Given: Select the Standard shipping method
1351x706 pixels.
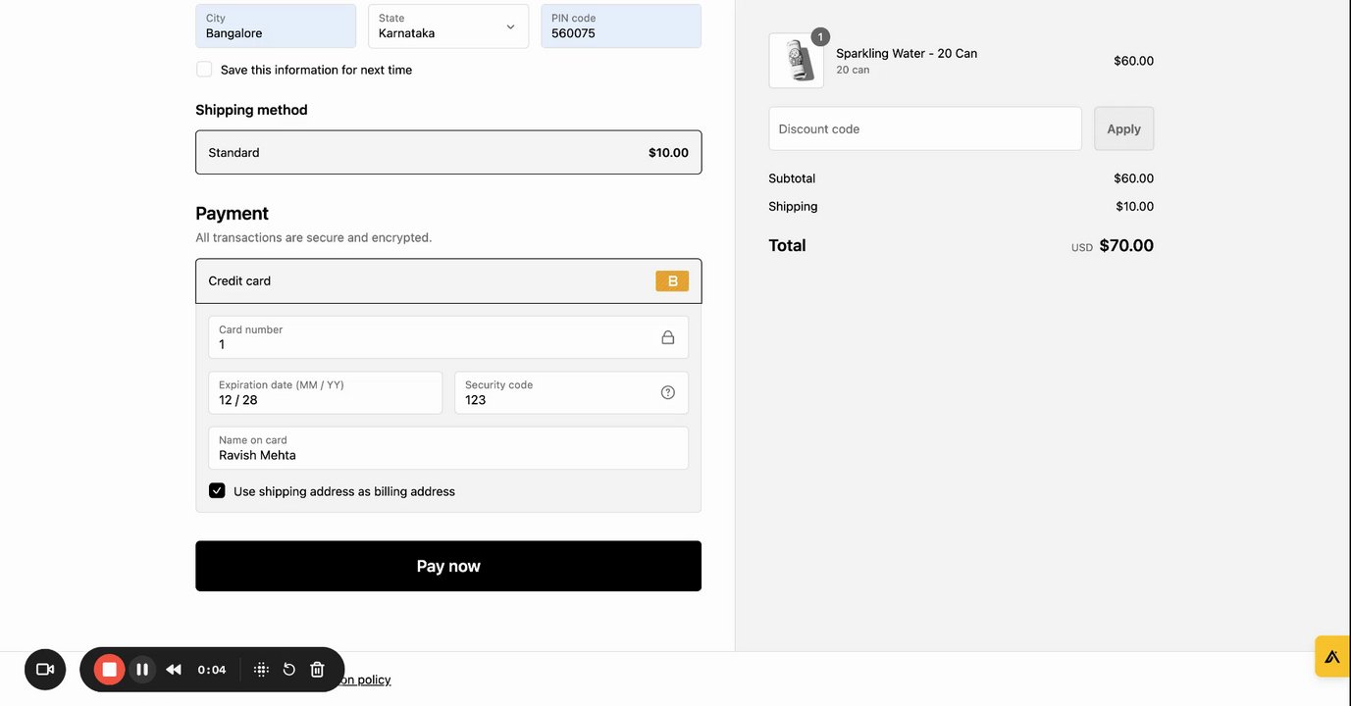Looking at the screenshot, I should click(448, 153).
